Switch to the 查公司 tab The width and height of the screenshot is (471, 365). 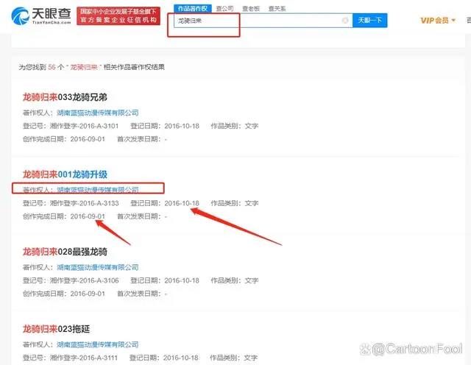[224, 9]
